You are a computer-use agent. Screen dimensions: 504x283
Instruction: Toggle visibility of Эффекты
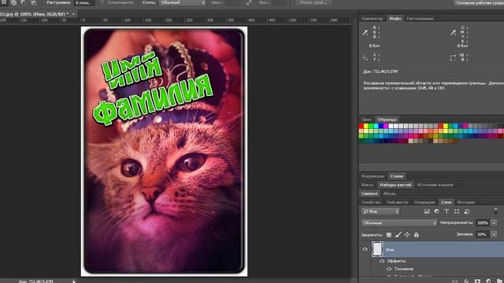(382, 261)
